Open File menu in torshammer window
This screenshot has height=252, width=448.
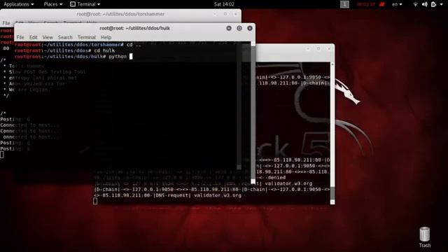coord(6,23)
